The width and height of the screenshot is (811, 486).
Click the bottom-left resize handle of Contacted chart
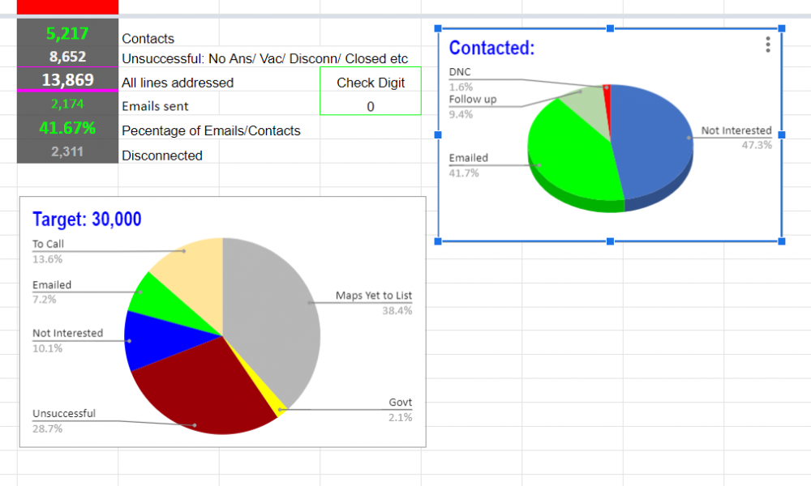(439, 241)
